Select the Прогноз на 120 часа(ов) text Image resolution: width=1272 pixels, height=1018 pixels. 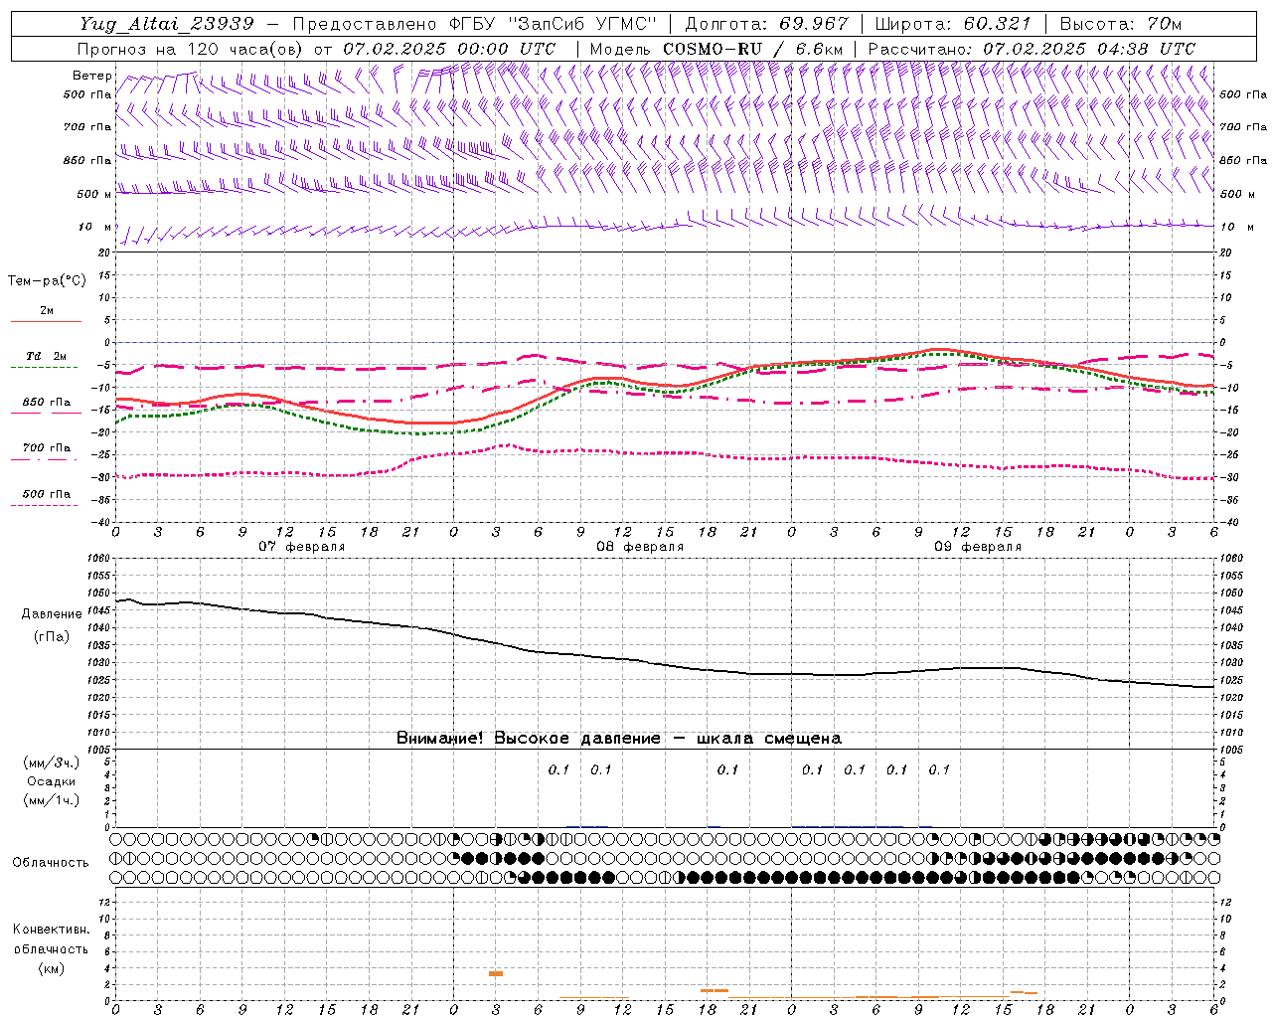point(192,49)
